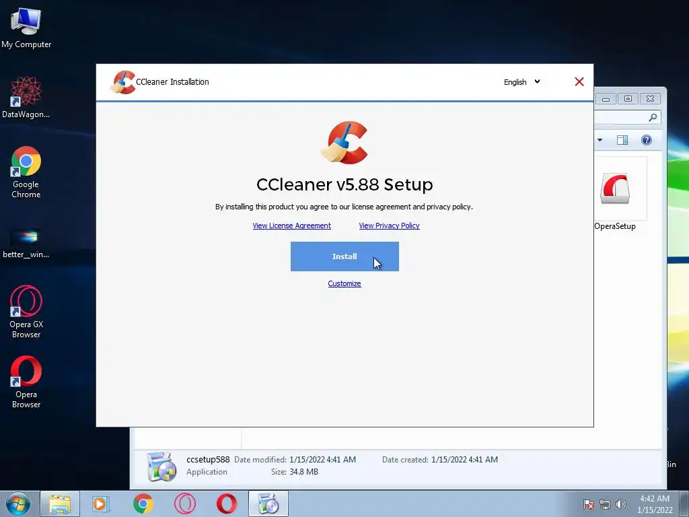Close the CCleaner Installation window
689x517 pixels.
coord(579,81)
